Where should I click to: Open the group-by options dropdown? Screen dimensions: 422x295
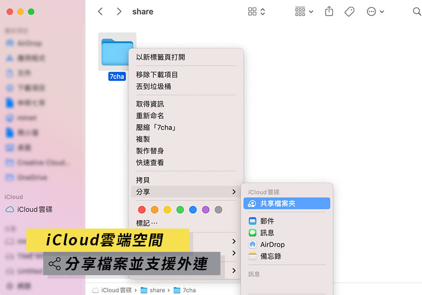(304, 11)
